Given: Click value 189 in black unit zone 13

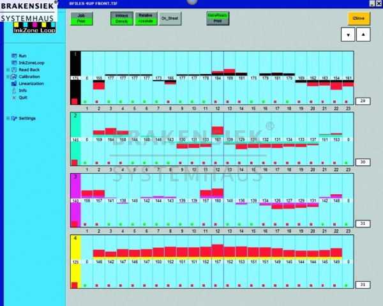Looking at the screenshot, I should click(230, 78).
